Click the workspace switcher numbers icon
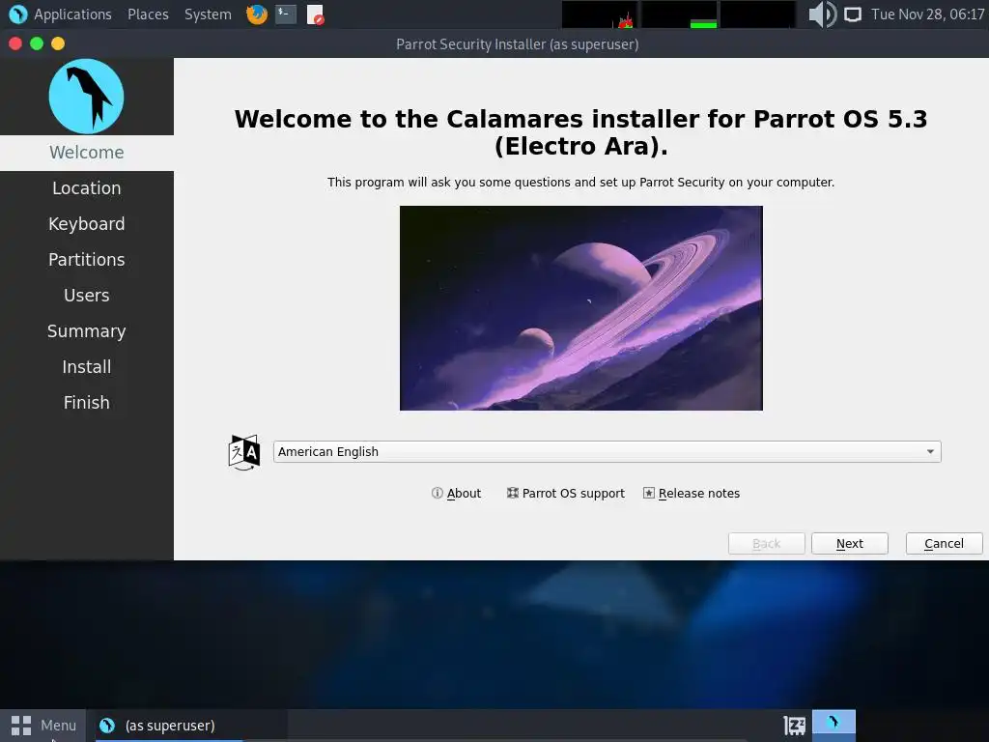The width and height of the screenshot is (989, 742). click(794, 726)
